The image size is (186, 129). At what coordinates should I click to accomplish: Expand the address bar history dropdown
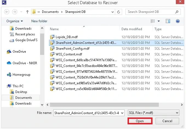[x=112, y=12]
